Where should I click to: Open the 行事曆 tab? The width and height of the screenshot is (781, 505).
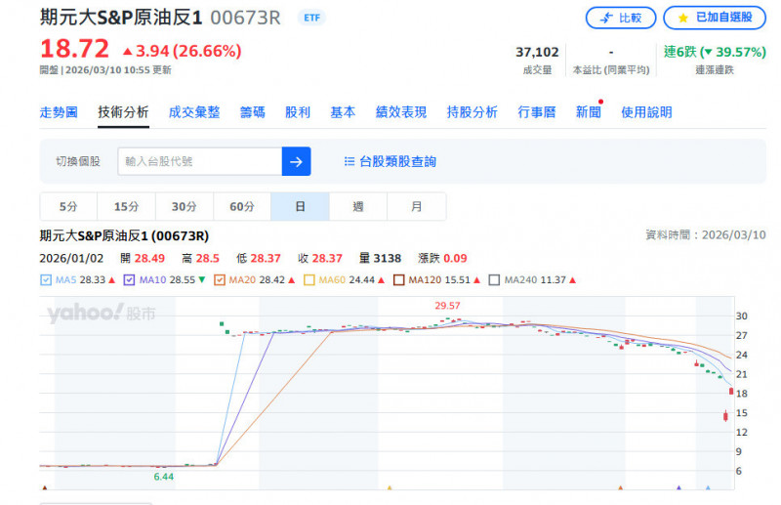[536, 112]
